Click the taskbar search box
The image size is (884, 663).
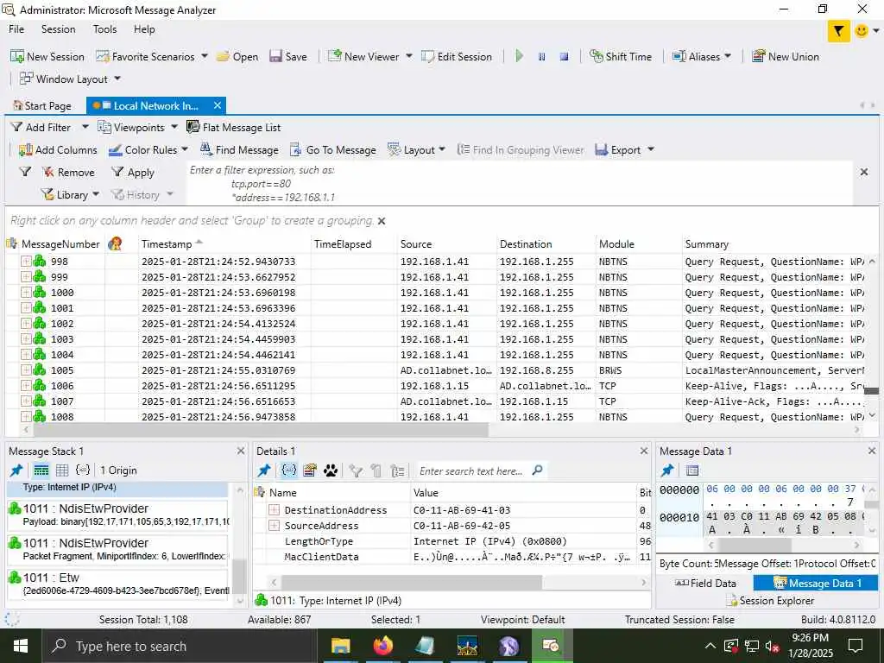178,646
